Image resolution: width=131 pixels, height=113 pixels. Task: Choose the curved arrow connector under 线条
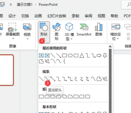click(82, 79)
